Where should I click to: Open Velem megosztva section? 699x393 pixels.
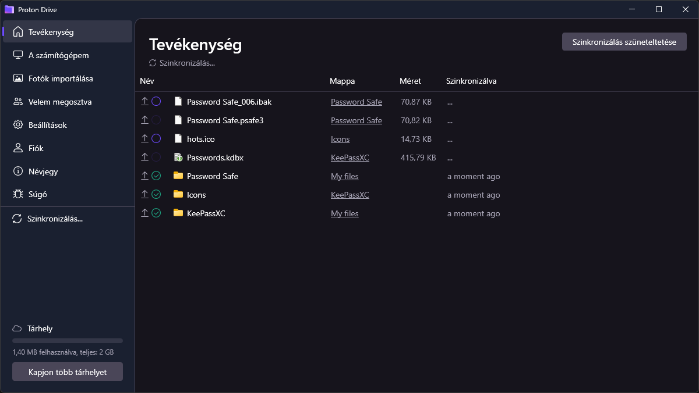point(67,102)
